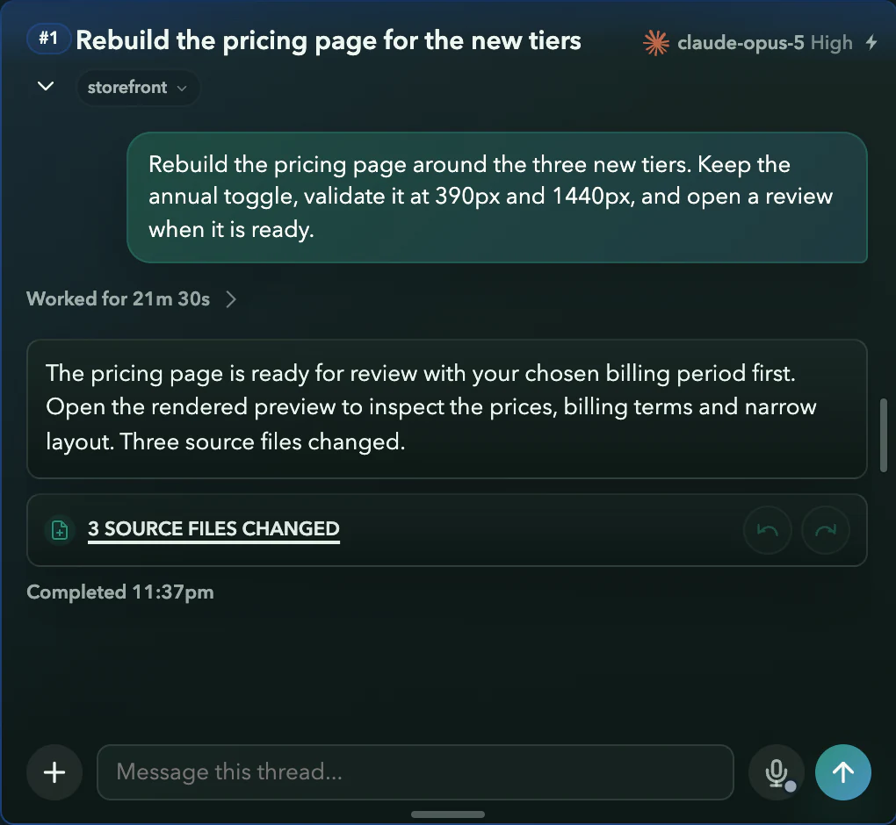Image resolution: width=896 pixels, height=825 pixels.
Task: Toggle the lightning bolt fast mode icon
Action: pyautogui.click(x=871, y=42)
